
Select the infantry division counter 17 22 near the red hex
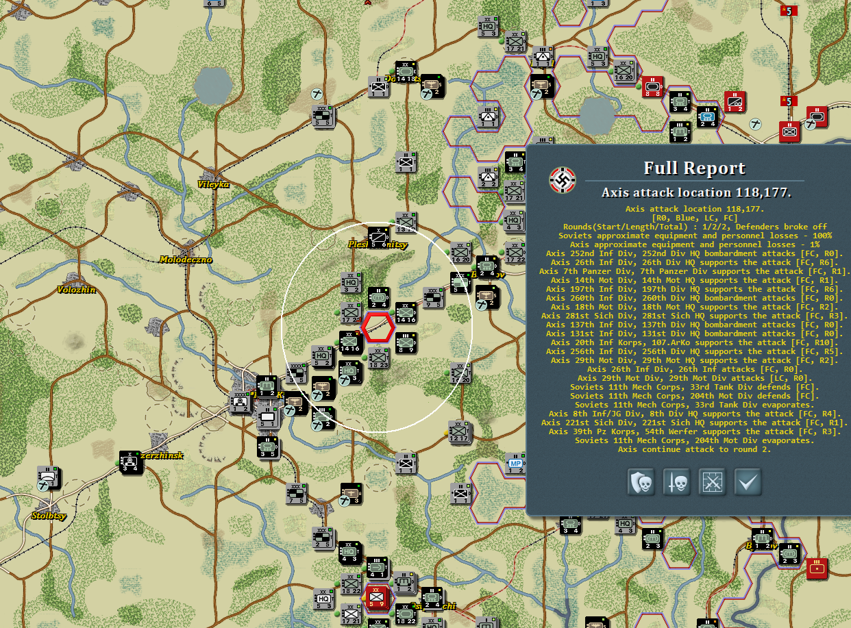tap(351, 312)
